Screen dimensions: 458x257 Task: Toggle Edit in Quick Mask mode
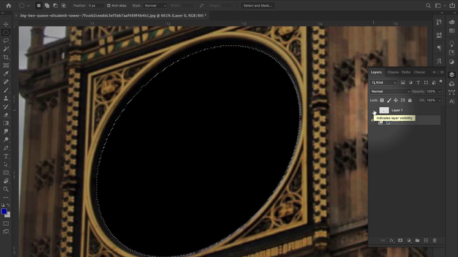pyautogui.click(x=6, y=223)
